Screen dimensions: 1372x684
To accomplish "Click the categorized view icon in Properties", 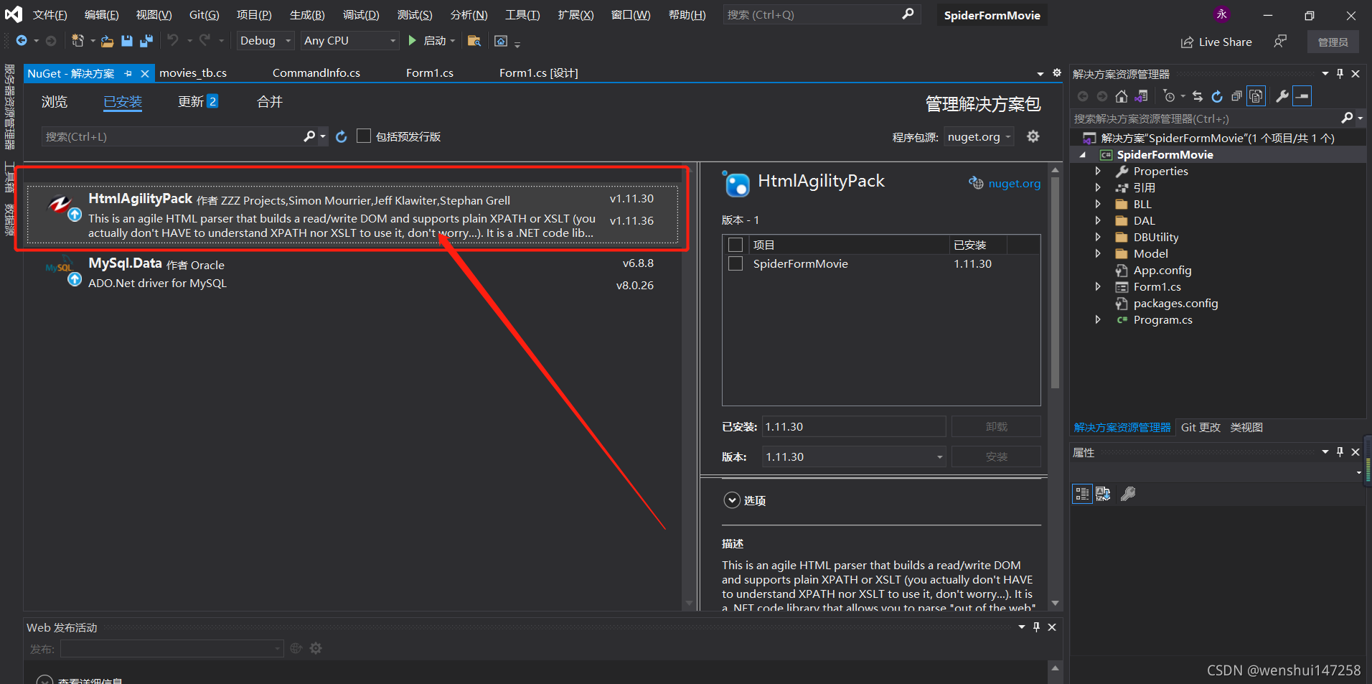I will click(x=1082, y=494).
